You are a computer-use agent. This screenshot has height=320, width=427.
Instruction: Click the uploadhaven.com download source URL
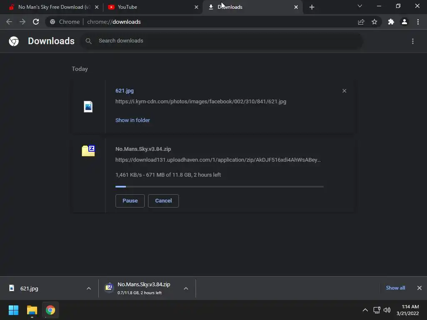[x=218, y=160]
